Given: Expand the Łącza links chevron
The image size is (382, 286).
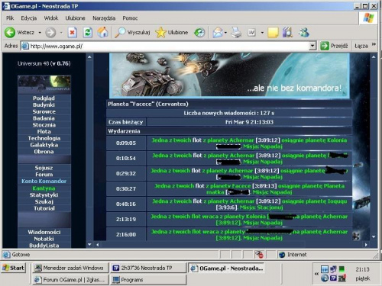Looking at the screenshot, I should click(x=374, y=44).
